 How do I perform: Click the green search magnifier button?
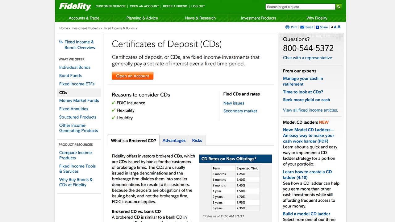(x=339, y=7)
